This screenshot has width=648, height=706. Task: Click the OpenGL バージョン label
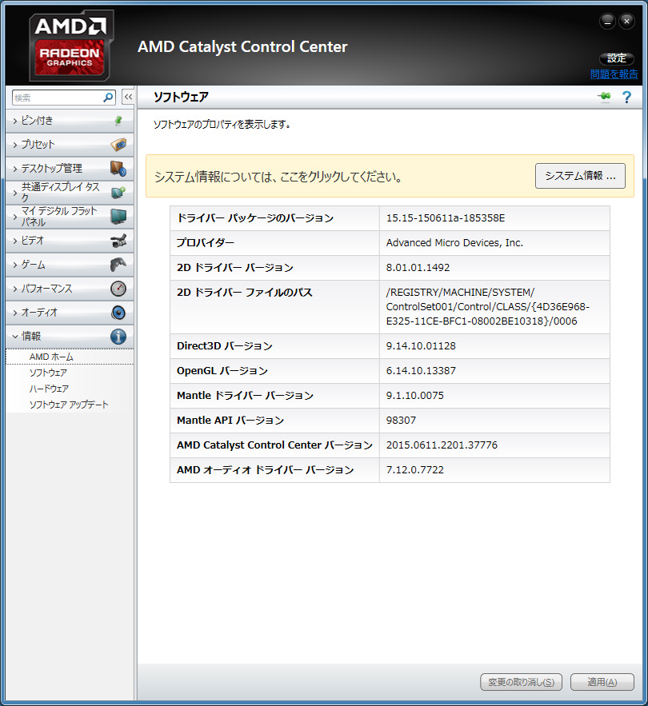point(222,370)
